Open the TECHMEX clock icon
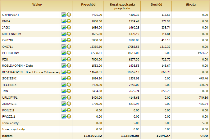 [69, 85]
